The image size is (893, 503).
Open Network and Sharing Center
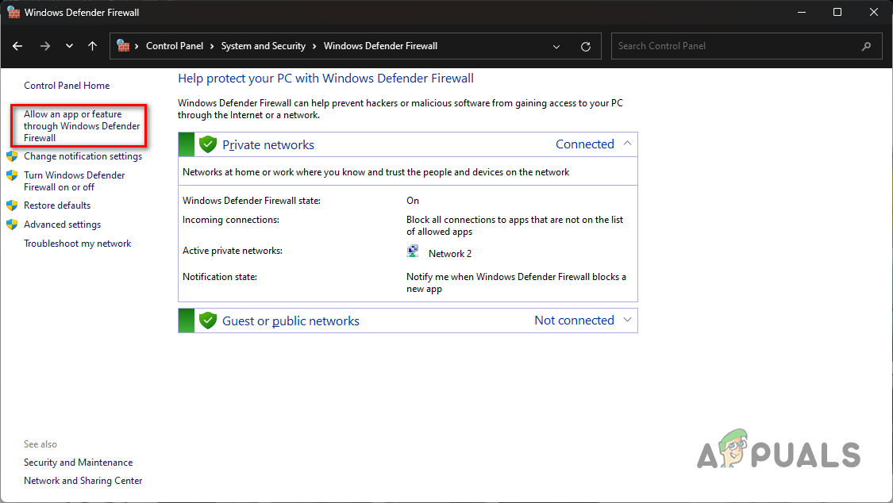83,480
